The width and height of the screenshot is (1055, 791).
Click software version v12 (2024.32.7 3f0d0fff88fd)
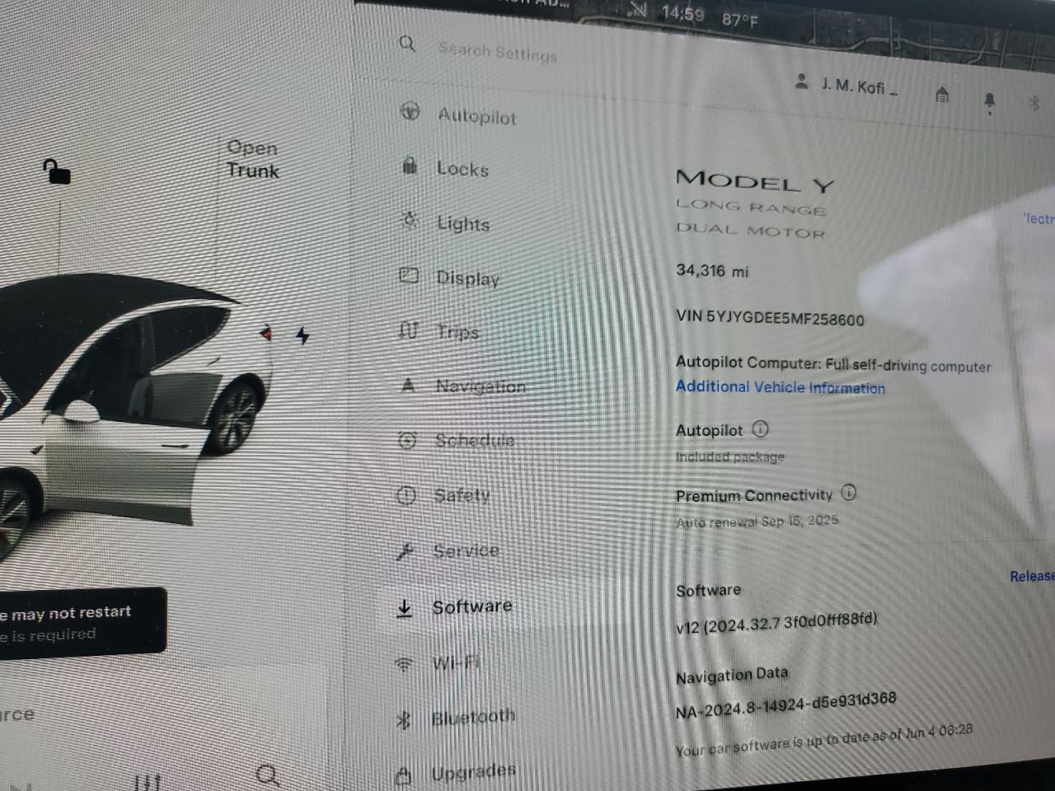[776, 622]
